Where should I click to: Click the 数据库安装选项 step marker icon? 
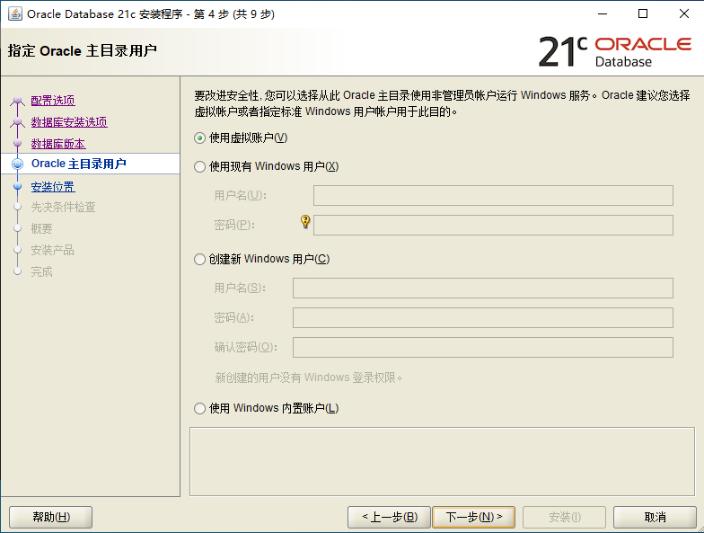18,122
